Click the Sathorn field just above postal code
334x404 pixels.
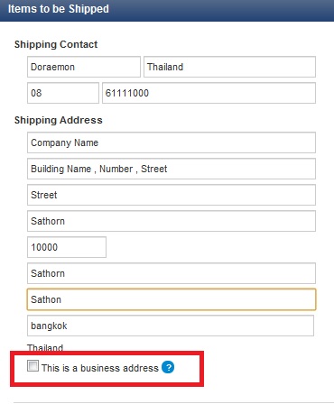172,221
